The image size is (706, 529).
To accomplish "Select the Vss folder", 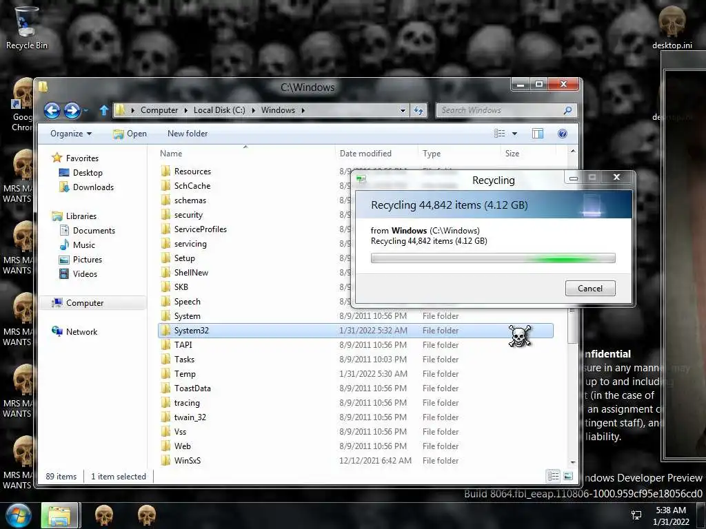I will 356,431.
